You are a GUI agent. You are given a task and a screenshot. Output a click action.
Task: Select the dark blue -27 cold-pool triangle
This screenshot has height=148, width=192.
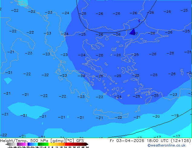click(x=133, y=32)
